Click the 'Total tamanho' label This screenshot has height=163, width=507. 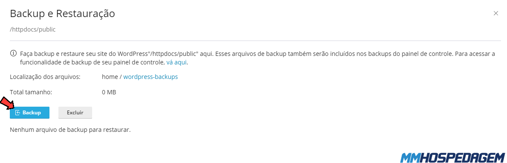pos(31,92)
